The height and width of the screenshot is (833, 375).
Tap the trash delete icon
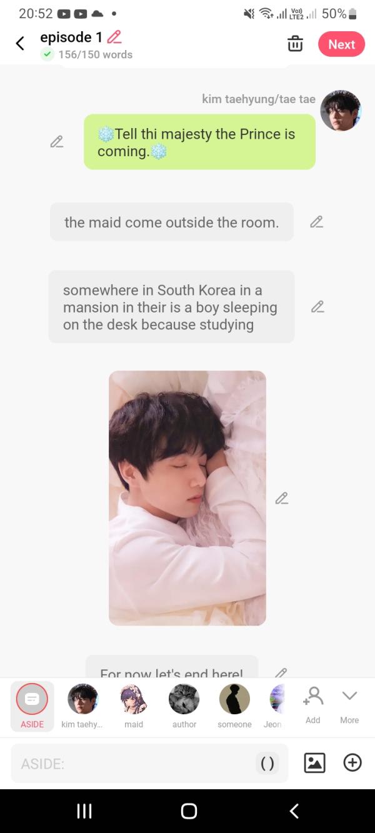click(x=295, y=44)
